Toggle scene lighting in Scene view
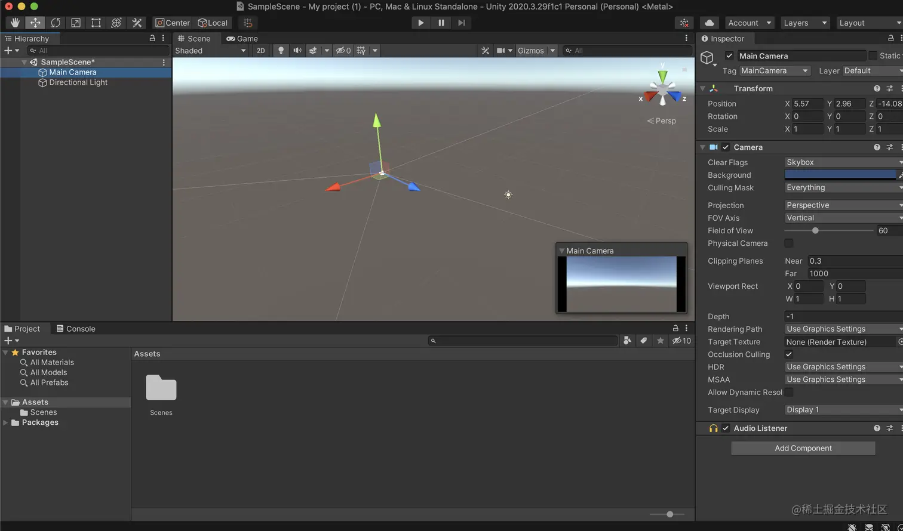Viewport: 903px width, 531px height. [281, 51]
